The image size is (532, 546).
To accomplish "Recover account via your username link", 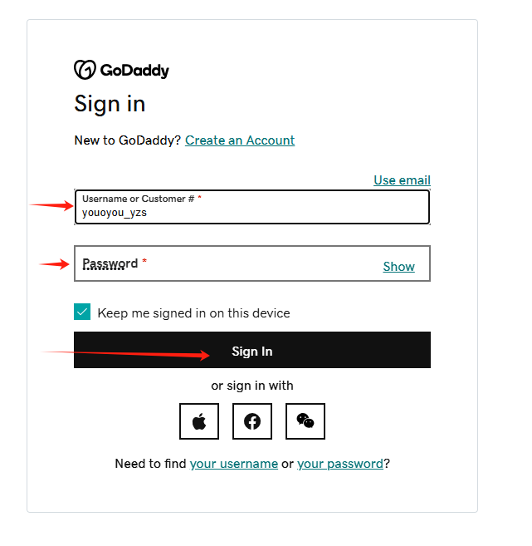I will pos(234,464).
